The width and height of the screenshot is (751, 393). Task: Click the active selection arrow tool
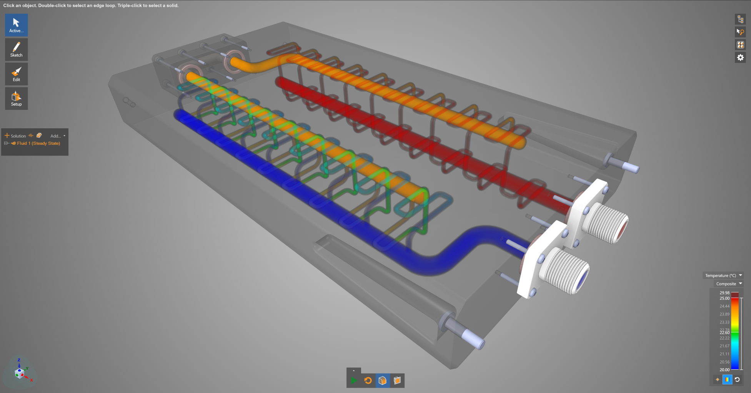click(x=16, y=25)
